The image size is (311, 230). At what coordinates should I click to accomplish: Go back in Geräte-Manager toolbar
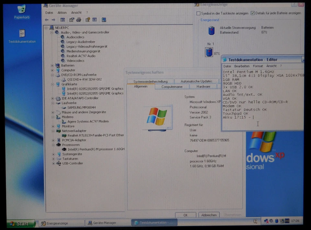(47, 20)
